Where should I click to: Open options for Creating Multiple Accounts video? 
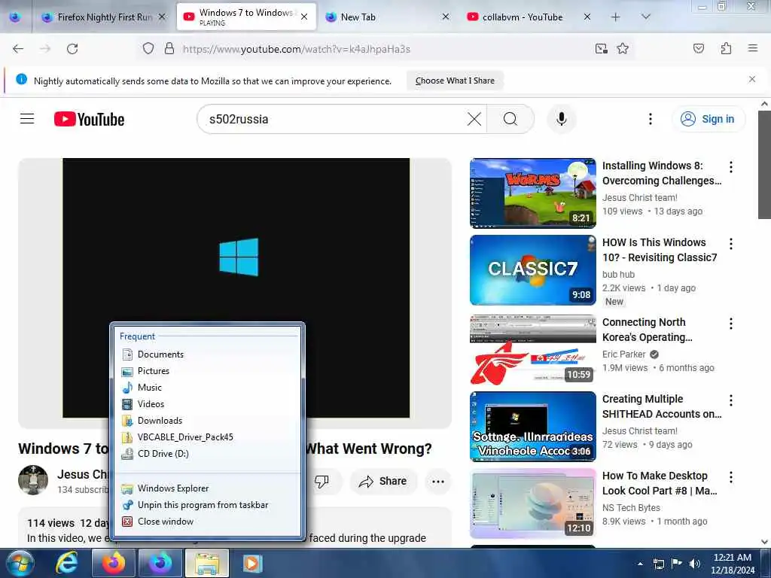coord(730,400)
